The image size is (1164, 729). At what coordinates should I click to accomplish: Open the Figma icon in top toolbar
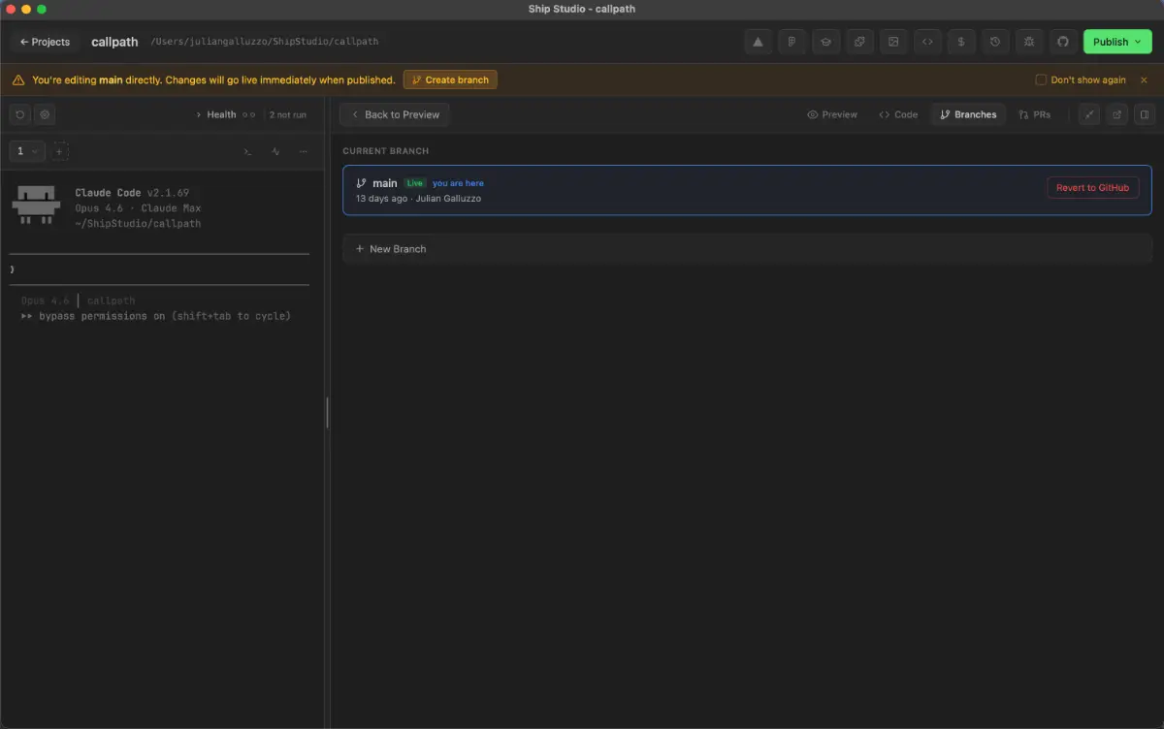click(x=792, y=42)
